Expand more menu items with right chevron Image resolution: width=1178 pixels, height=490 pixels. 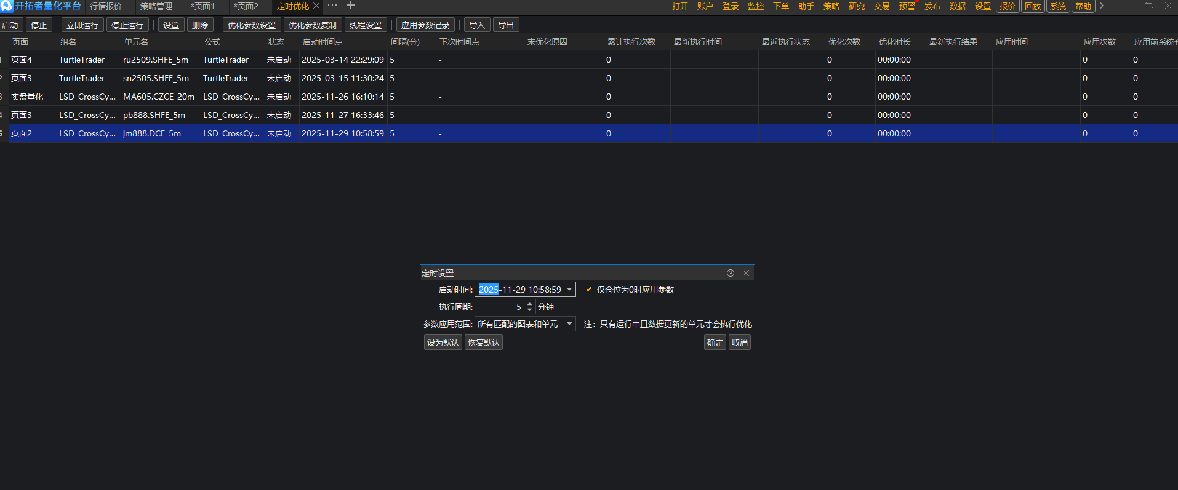(x=1102, y=6)
